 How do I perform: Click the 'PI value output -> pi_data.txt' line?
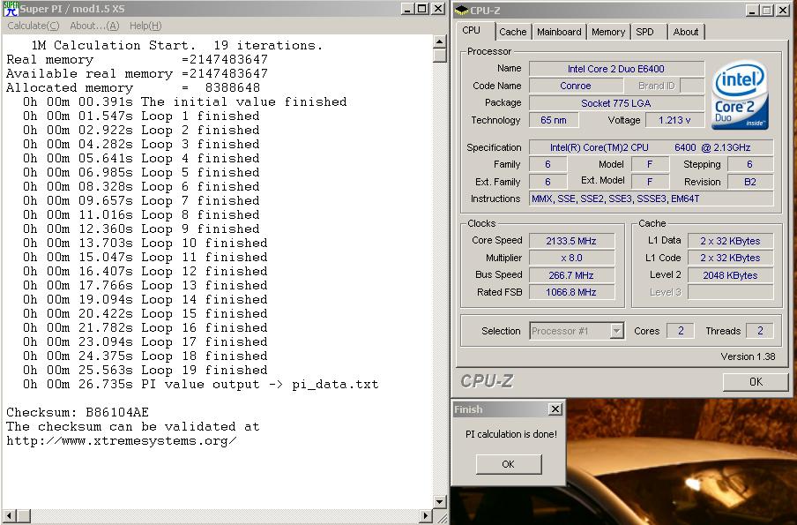[200, 384]
